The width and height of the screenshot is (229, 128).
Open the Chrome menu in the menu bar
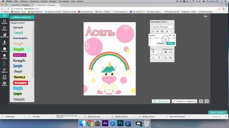9,1
